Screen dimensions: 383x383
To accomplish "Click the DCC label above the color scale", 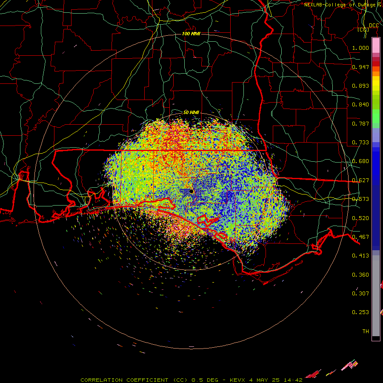I will pyautogui.click(x=374, y=26).
